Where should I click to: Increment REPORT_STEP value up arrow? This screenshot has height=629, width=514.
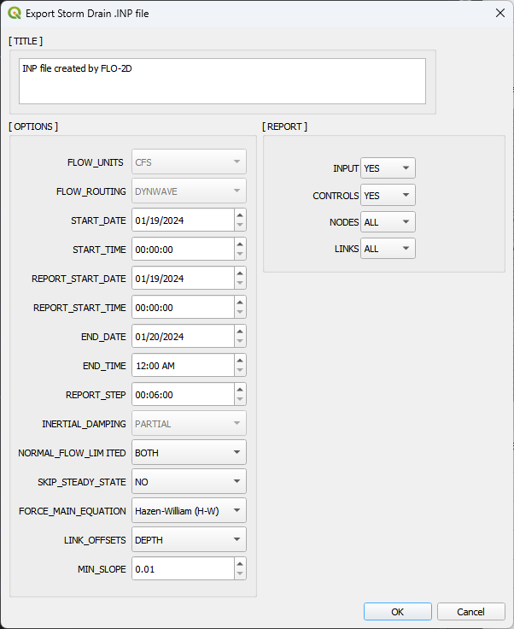tap(240, 389)
